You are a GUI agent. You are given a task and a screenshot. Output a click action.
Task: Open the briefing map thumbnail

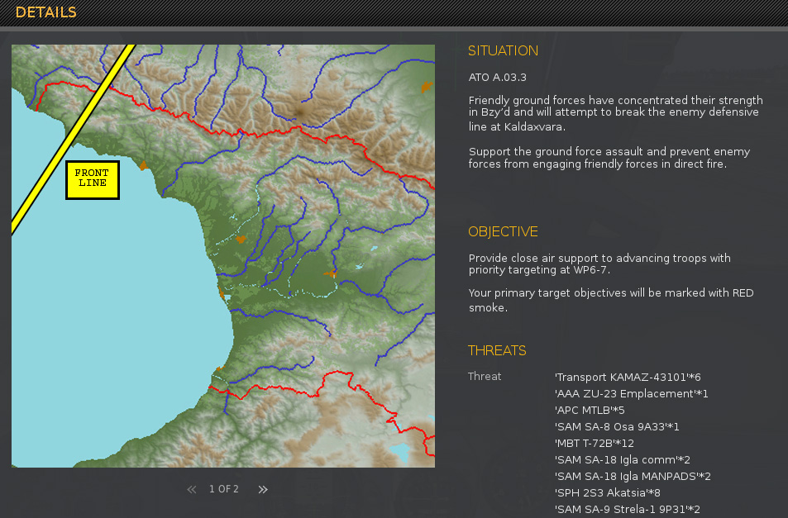point(223,256)
